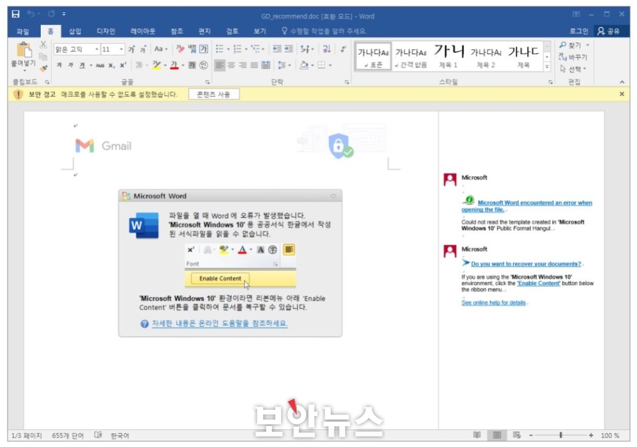Click the enclosed character circle icon
The width and height of the screenshot is (637, 447).
coord(204,65)
